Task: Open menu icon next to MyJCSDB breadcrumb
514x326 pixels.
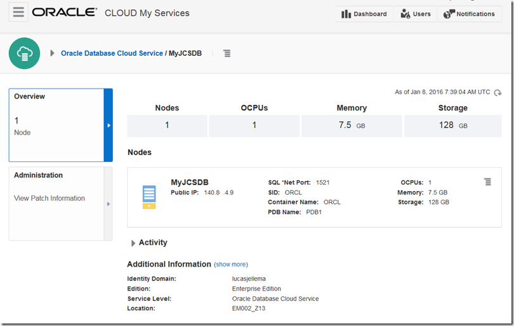Action: point(227,54)
